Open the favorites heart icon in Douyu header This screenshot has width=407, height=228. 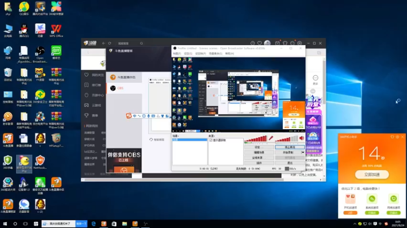(259, 43)
